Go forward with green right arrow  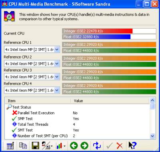pos(84,146)
